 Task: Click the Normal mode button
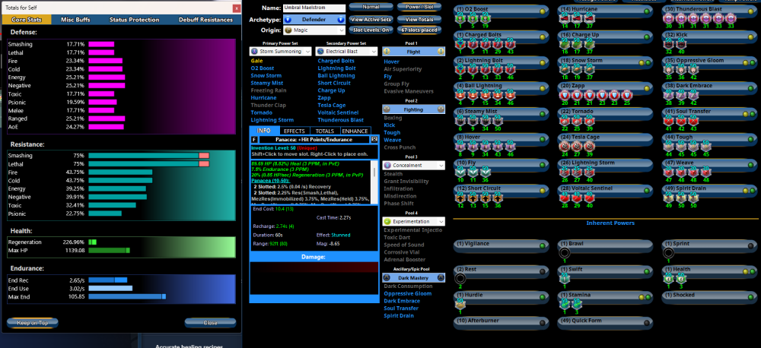[371, 8]
